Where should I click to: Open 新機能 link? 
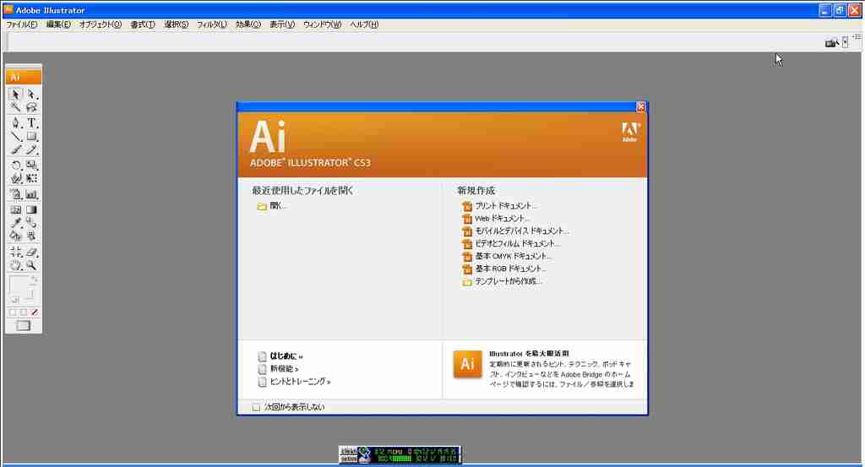[278, 369]
